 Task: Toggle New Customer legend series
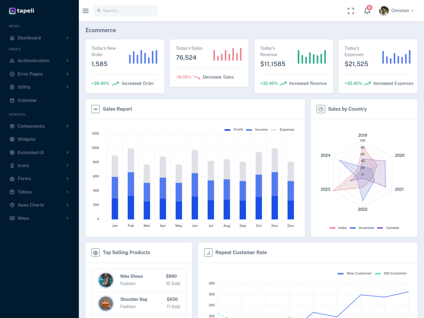[355, 274]
